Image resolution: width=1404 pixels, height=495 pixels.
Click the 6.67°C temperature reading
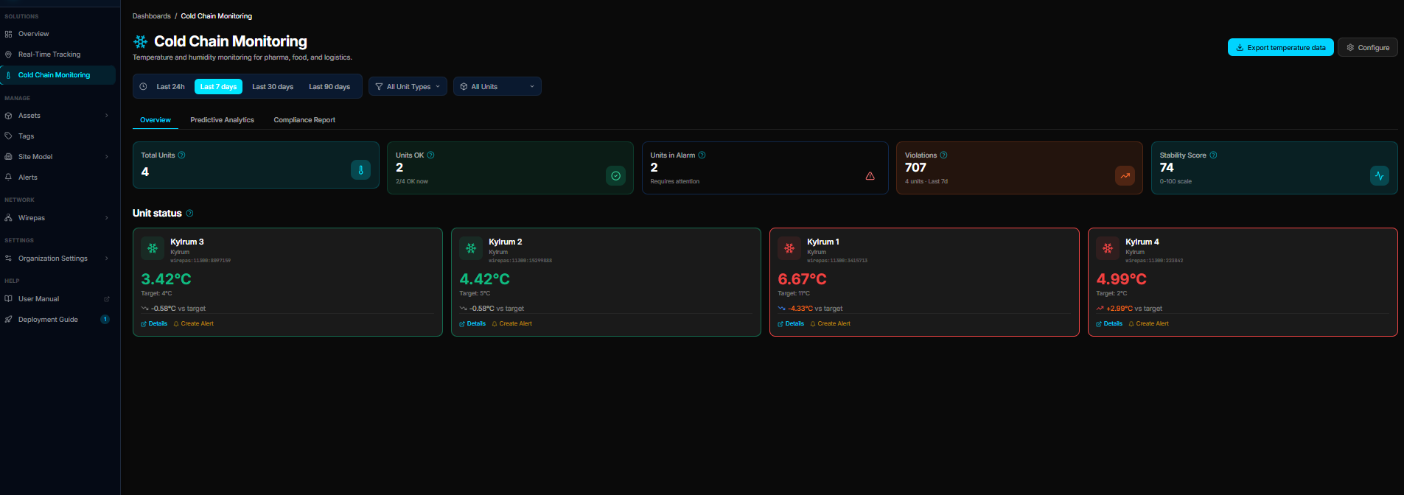point(802,279)
